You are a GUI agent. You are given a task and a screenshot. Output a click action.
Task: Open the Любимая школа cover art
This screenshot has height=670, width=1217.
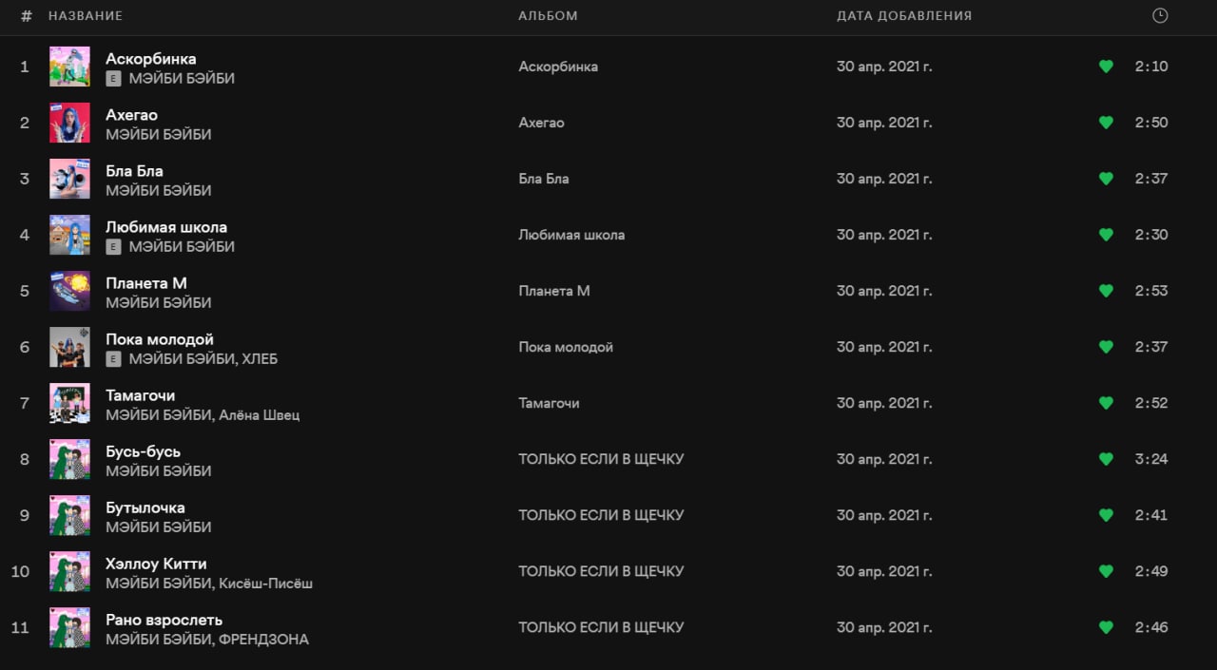(69, 235)
